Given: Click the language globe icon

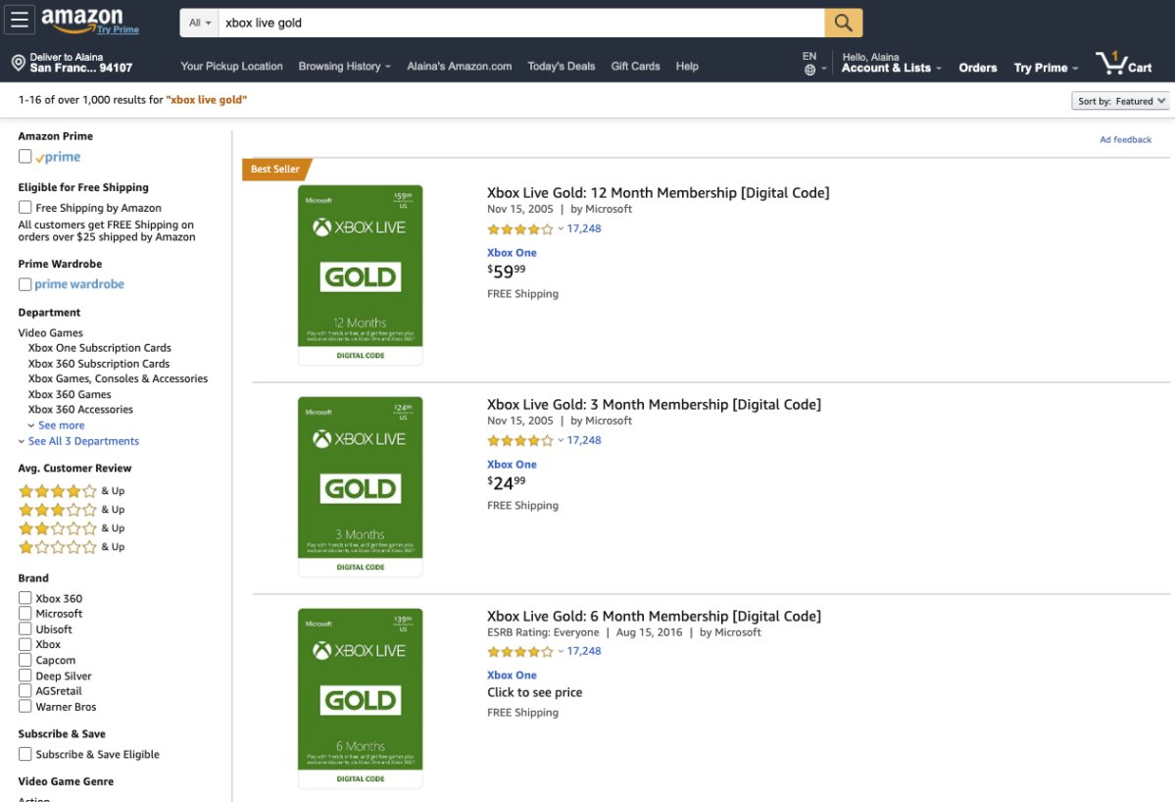Looking at the screenshot, I should tap(809, 70).
